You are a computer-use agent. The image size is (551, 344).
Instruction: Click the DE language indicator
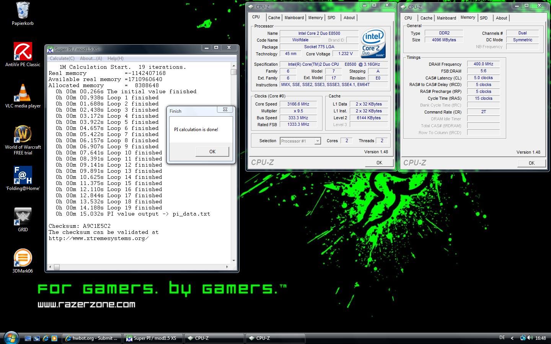click(502, 338)
